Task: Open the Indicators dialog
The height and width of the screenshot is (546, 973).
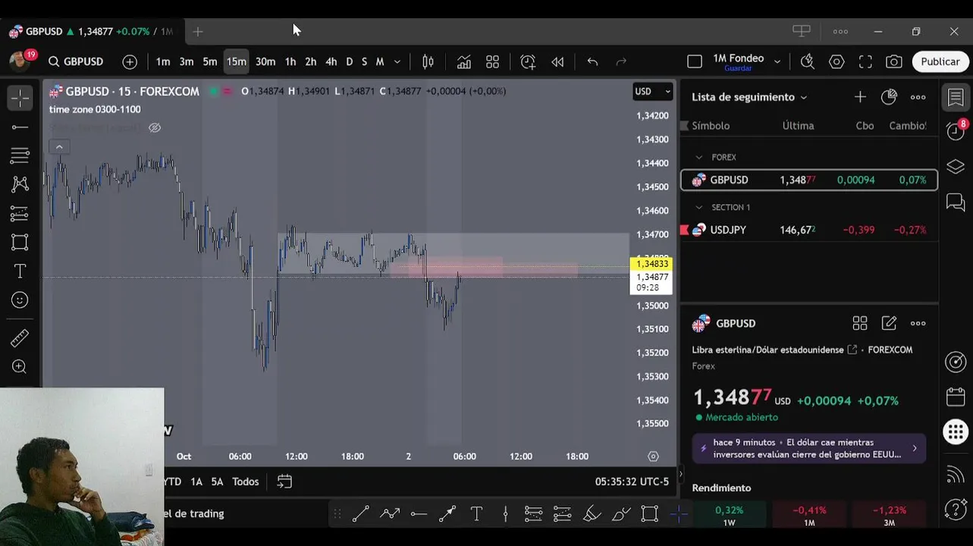Action: [463, 61]
